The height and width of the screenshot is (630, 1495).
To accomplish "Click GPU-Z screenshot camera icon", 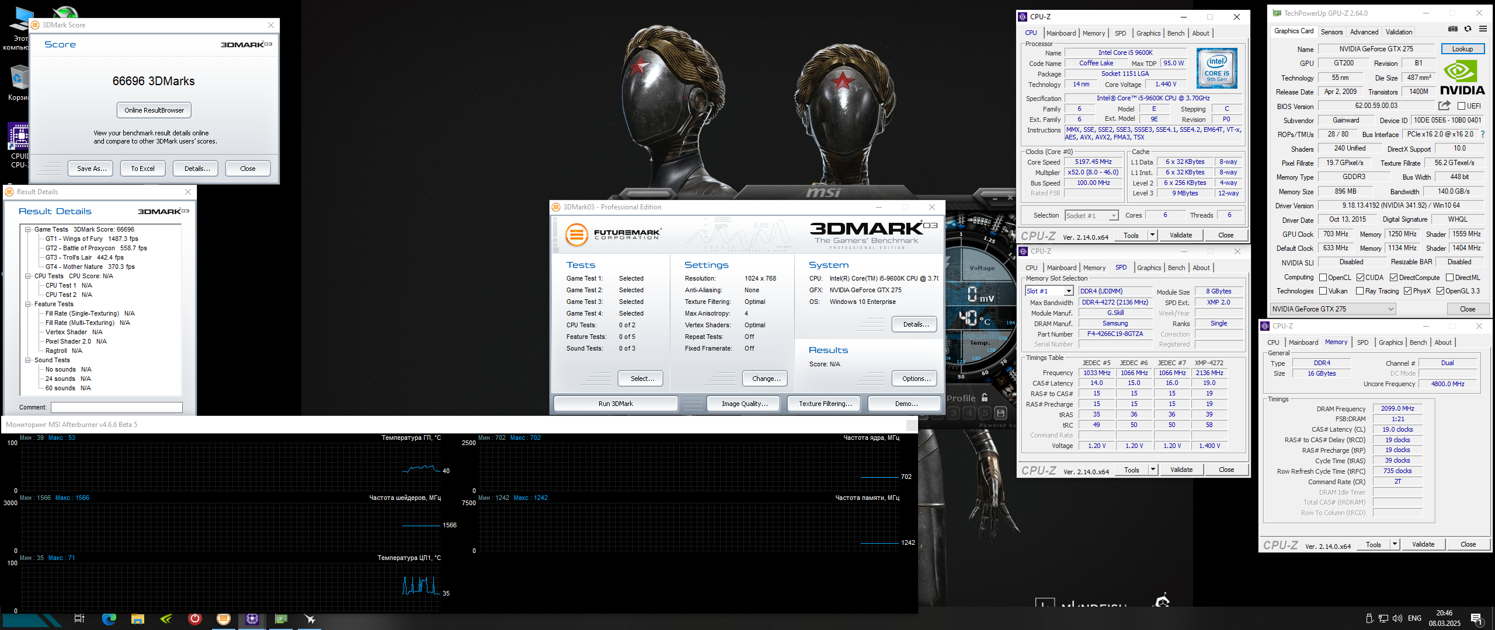I will point(1453,29).
